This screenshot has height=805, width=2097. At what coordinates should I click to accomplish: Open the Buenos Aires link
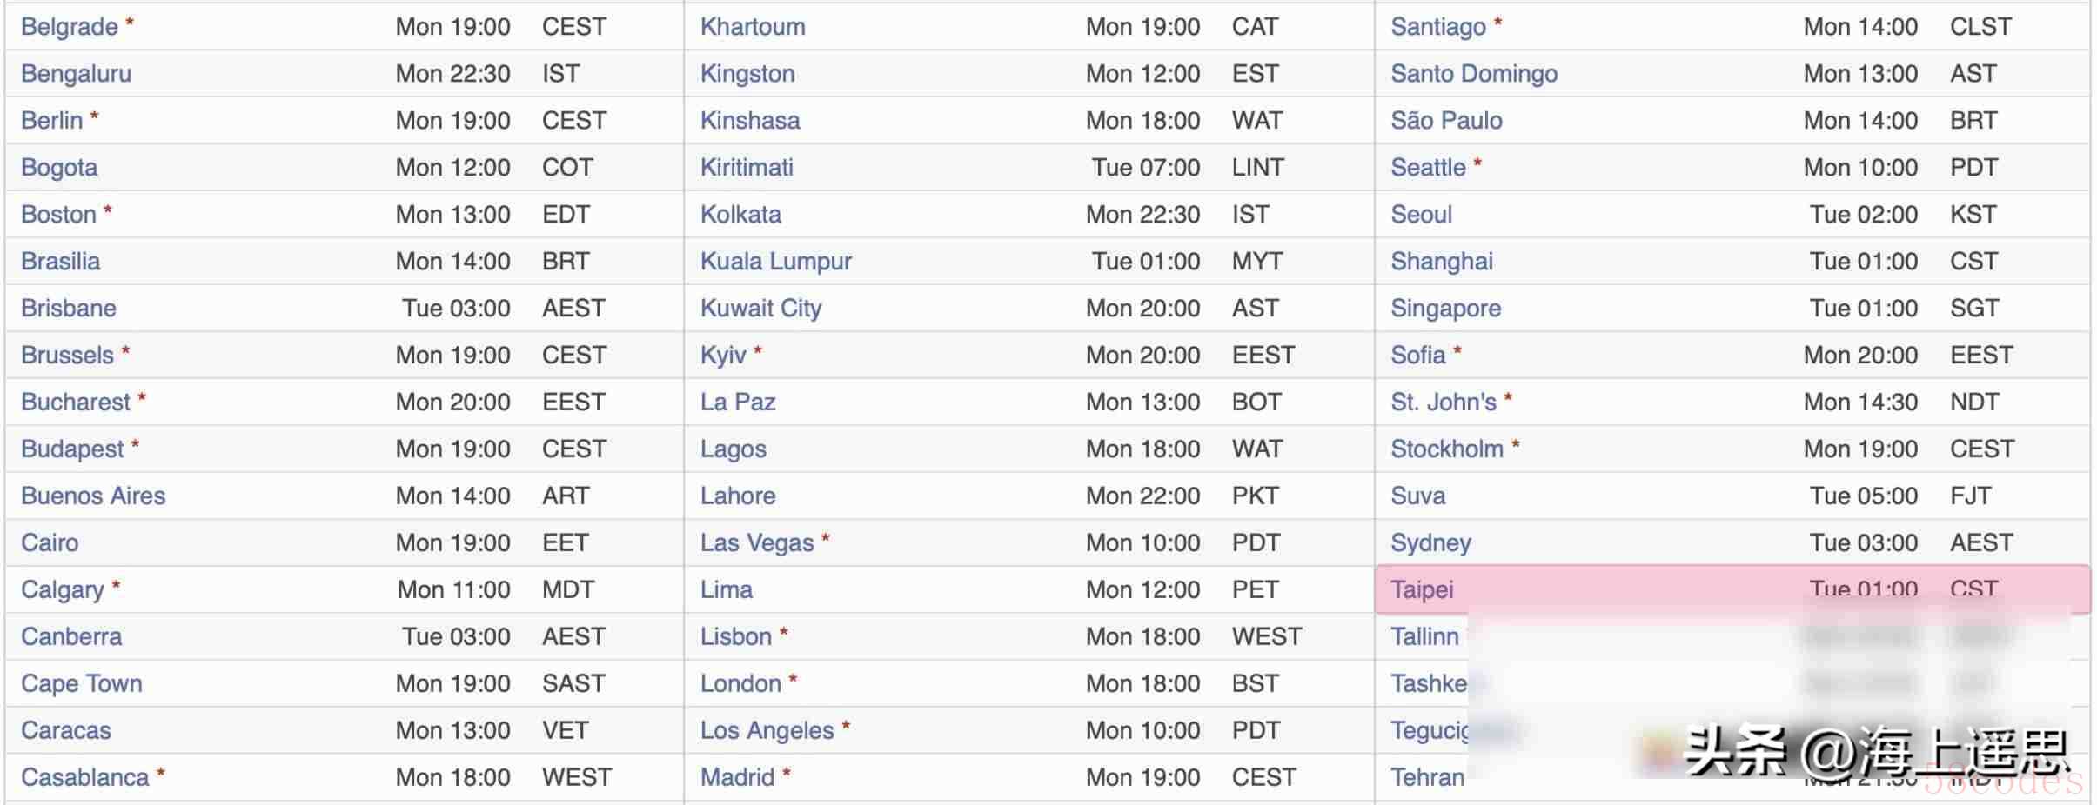tap(93, 496)
